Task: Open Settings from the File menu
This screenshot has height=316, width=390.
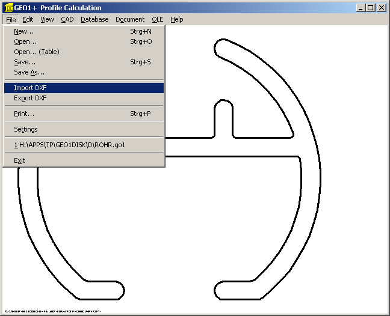Action: [x=26, y=129]
